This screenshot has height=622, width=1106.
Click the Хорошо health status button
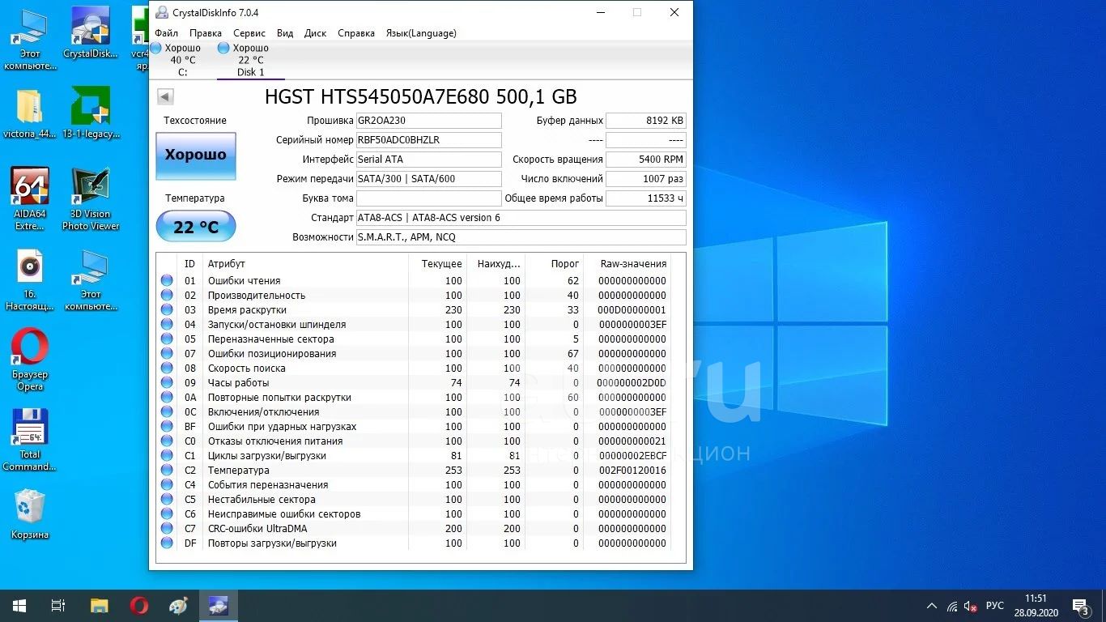pyautogui.click(x=196, y=155)
